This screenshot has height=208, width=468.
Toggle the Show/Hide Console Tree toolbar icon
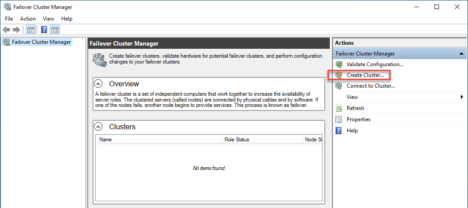tap(31, 30)
